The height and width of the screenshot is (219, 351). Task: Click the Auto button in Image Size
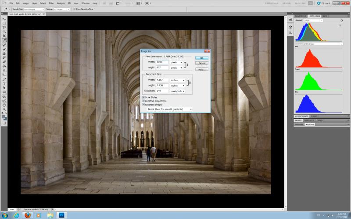(x=202, y=70)
